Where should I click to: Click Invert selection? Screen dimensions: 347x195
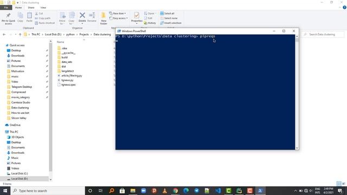(x=171, y=23)
